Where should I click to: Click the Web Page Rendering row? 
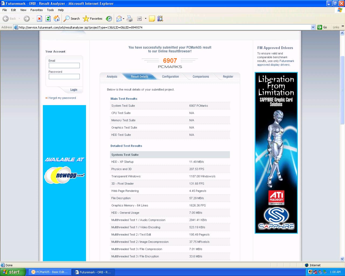pos(170,191)
